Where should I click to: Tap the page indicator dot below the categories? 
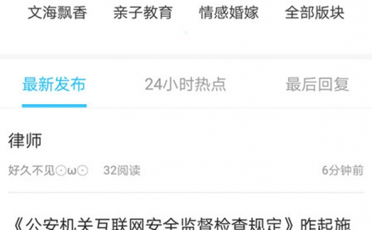[x=186, y=33]
